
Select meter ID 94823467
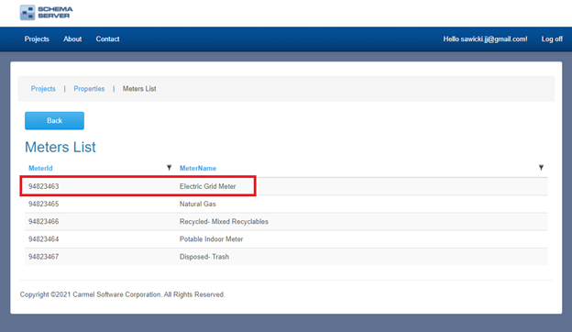click(x=43, y=257)
